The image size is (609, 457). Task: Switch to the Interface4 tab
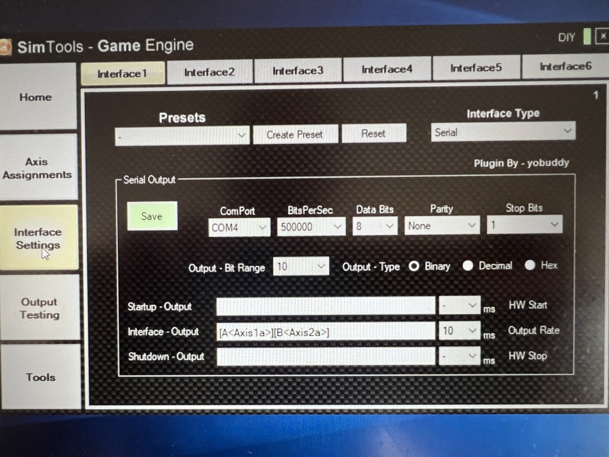387,69
